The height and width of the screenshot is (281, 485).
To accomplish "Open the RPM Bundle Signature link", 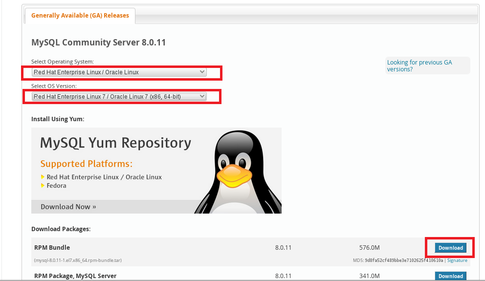I will click(457, 260).
